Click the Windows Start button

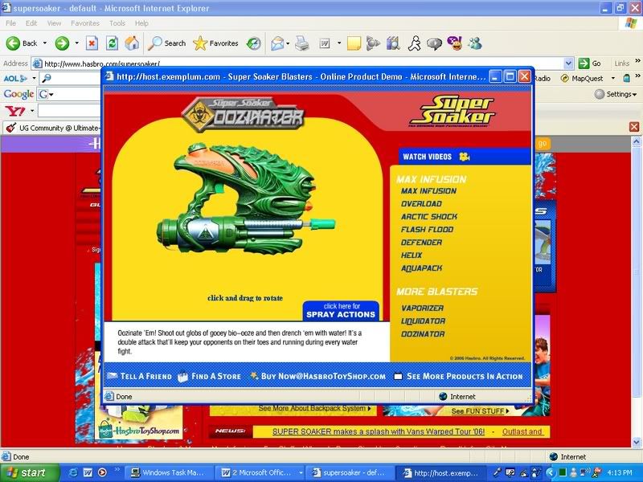[x=30, y=472]
